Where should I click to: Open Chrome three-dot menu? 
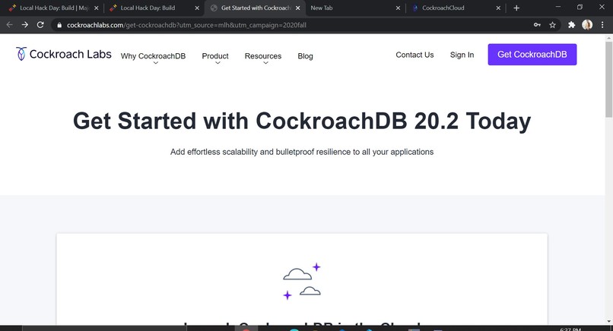click(602, 24)
